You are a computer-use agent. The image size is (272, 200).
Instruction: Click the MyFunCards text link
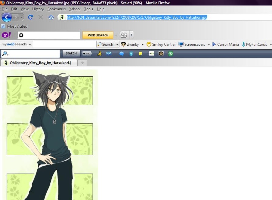(256, 44)
